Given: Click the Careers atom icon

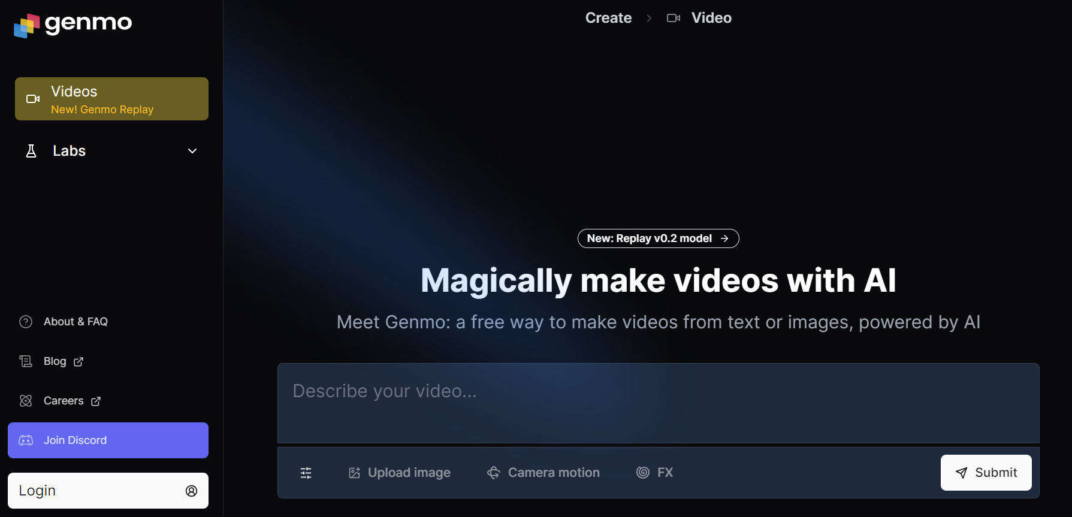Looking at the screenshot, I should pyautogui.click(x=26, y=401).
